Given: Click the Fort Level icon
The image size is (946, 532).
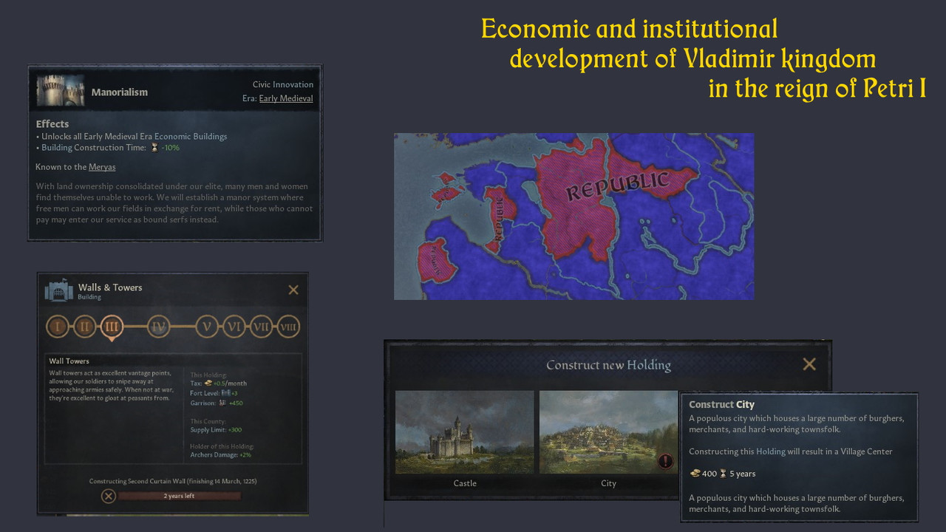Looking at the screenshot, I should pos(226,393).
